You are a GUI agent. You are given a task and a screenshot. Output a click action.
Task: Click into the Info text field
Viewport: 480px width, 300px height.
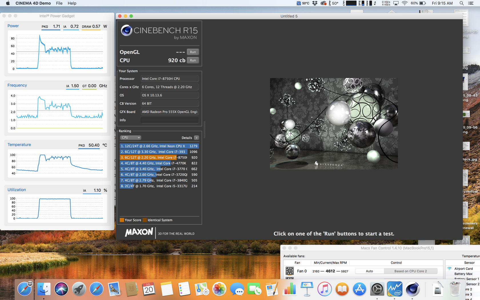[169, 120]
